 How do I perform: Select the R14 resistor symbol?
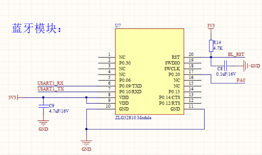pos(211,46)
